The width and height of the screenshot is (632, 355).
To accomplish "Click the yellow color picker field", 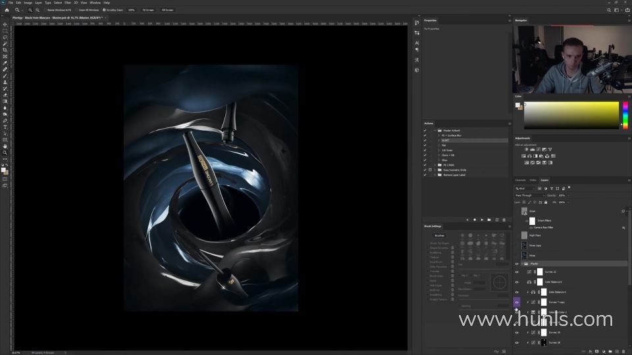I will tap(570, 115).
